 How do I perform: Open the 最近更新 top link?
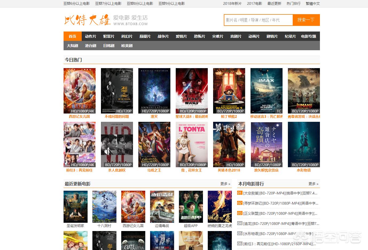(x=274, y=3)
